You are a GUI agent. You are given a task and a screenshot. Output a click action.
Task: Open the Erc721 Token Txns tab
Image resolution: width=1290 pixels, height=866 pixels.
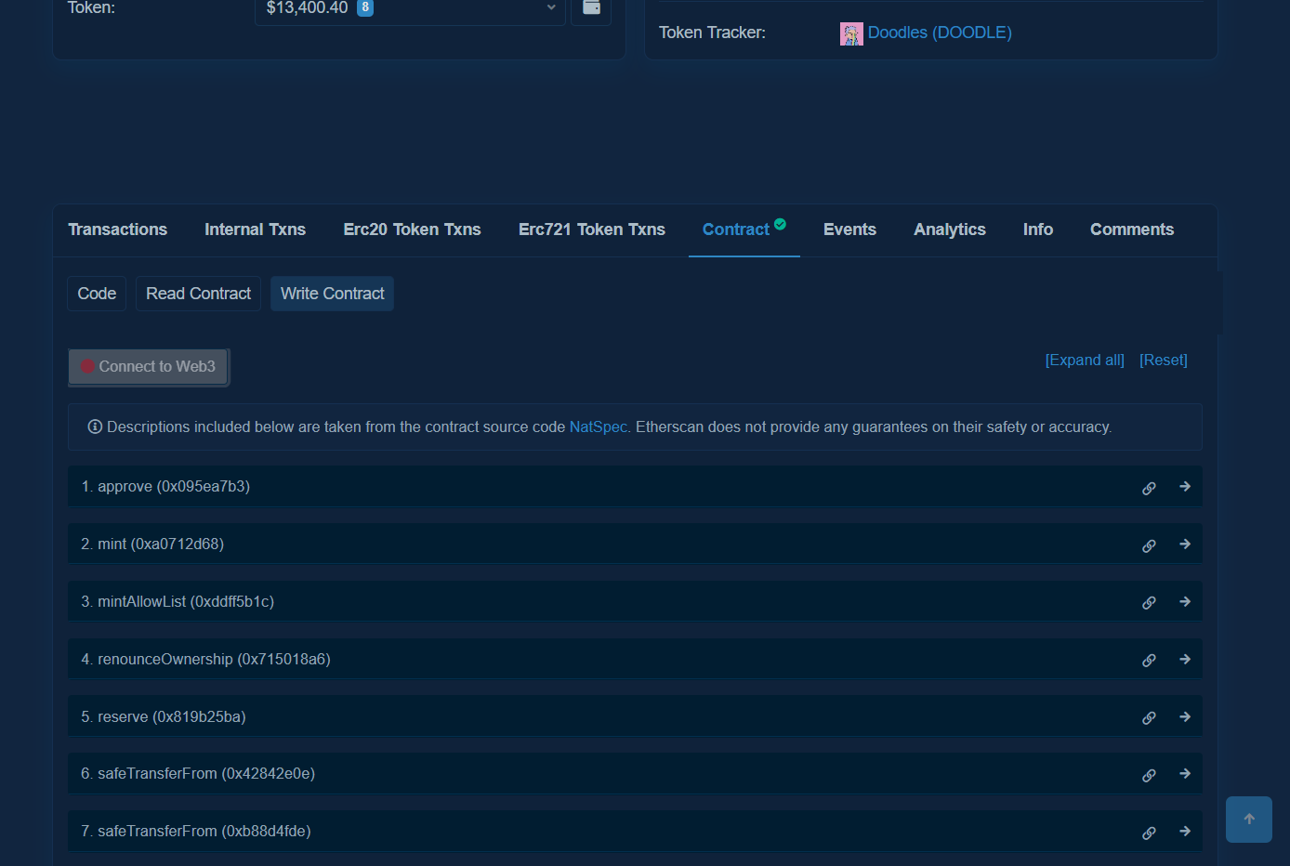pos(591,230)
